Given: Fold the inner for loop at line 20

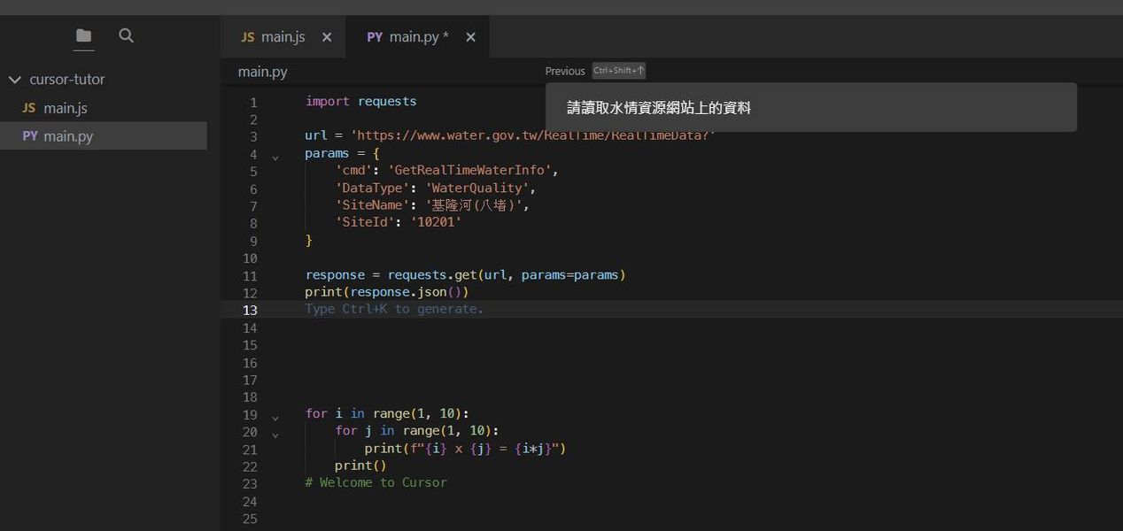Looking at the screenshot, I should tap(275, 435).
